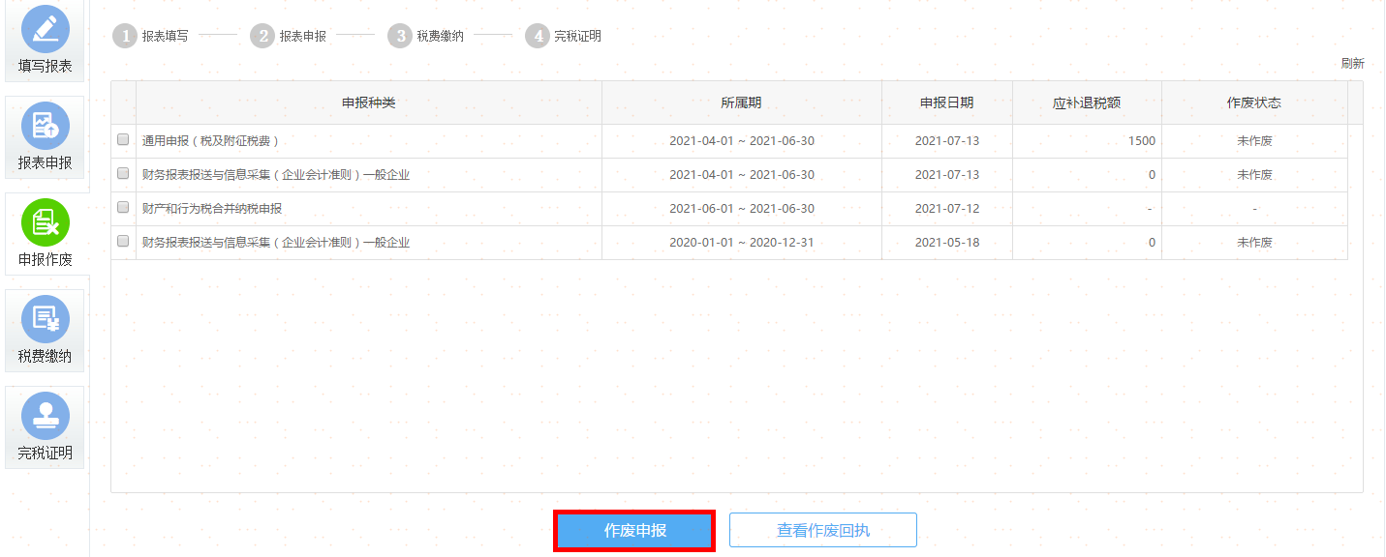This screenshot has height=557, width=1386.
Task: Click the 2021-06-01 ~ 2021-06-30 period cell
Action: pyautogui.click(x=742, y=209)
